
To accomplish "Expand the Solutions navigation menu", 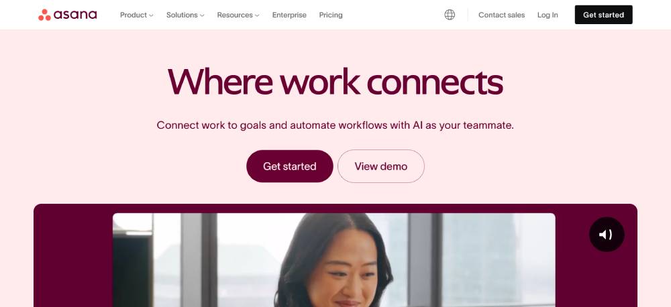I will tap(182, 15).
